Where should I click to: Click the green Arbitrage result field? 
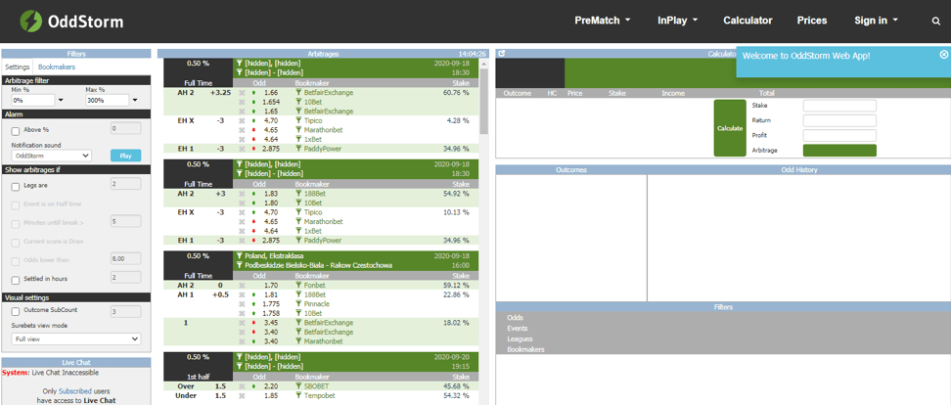(x=839, y=151)
